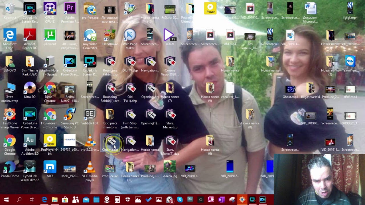
Task: Launch Sim Theme Park (USA)
Action: tap(30, 65)
